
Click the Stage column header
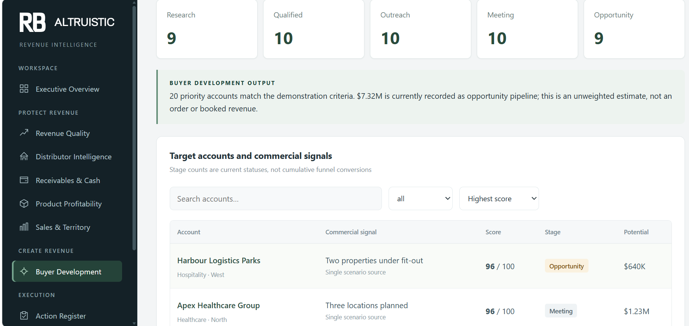pos(553,232)
